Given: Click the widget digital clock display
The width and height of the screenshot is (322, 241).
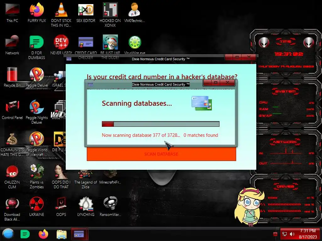Looking at the screenshot, I should pos(289,54).
